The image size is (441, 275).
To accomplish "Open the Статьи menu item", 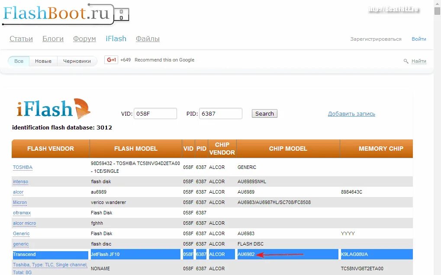I will pyautogui.click(x=21, y=39).
